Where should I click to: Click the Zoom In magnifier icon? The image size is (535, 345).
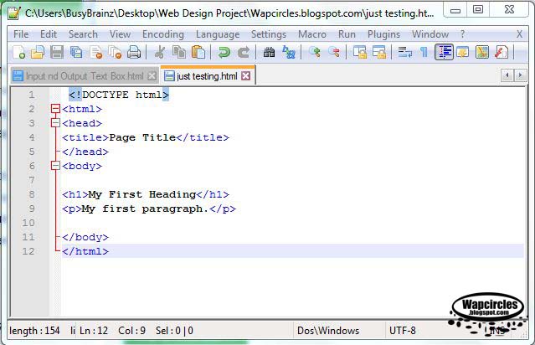314,53
